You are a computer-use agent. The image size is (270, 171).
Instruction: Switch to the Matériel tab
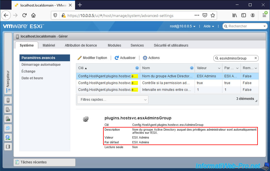pyautogui.click(x=49, y=45)
